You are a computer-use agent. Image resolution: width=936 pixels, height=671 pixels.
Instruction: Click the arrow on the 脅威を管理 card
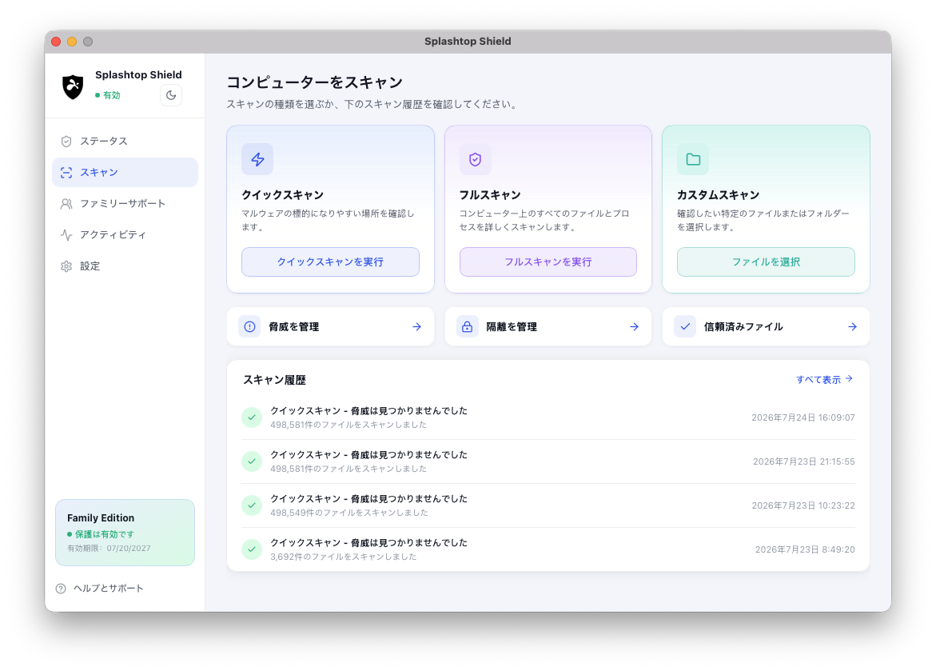[x=416, y=327]
